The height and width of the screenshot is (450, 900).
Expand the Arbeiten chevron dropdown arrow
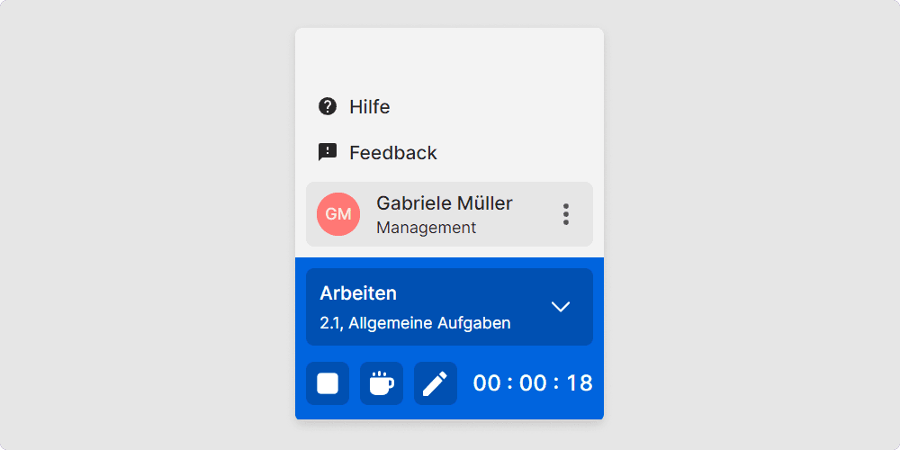[560, 307]
